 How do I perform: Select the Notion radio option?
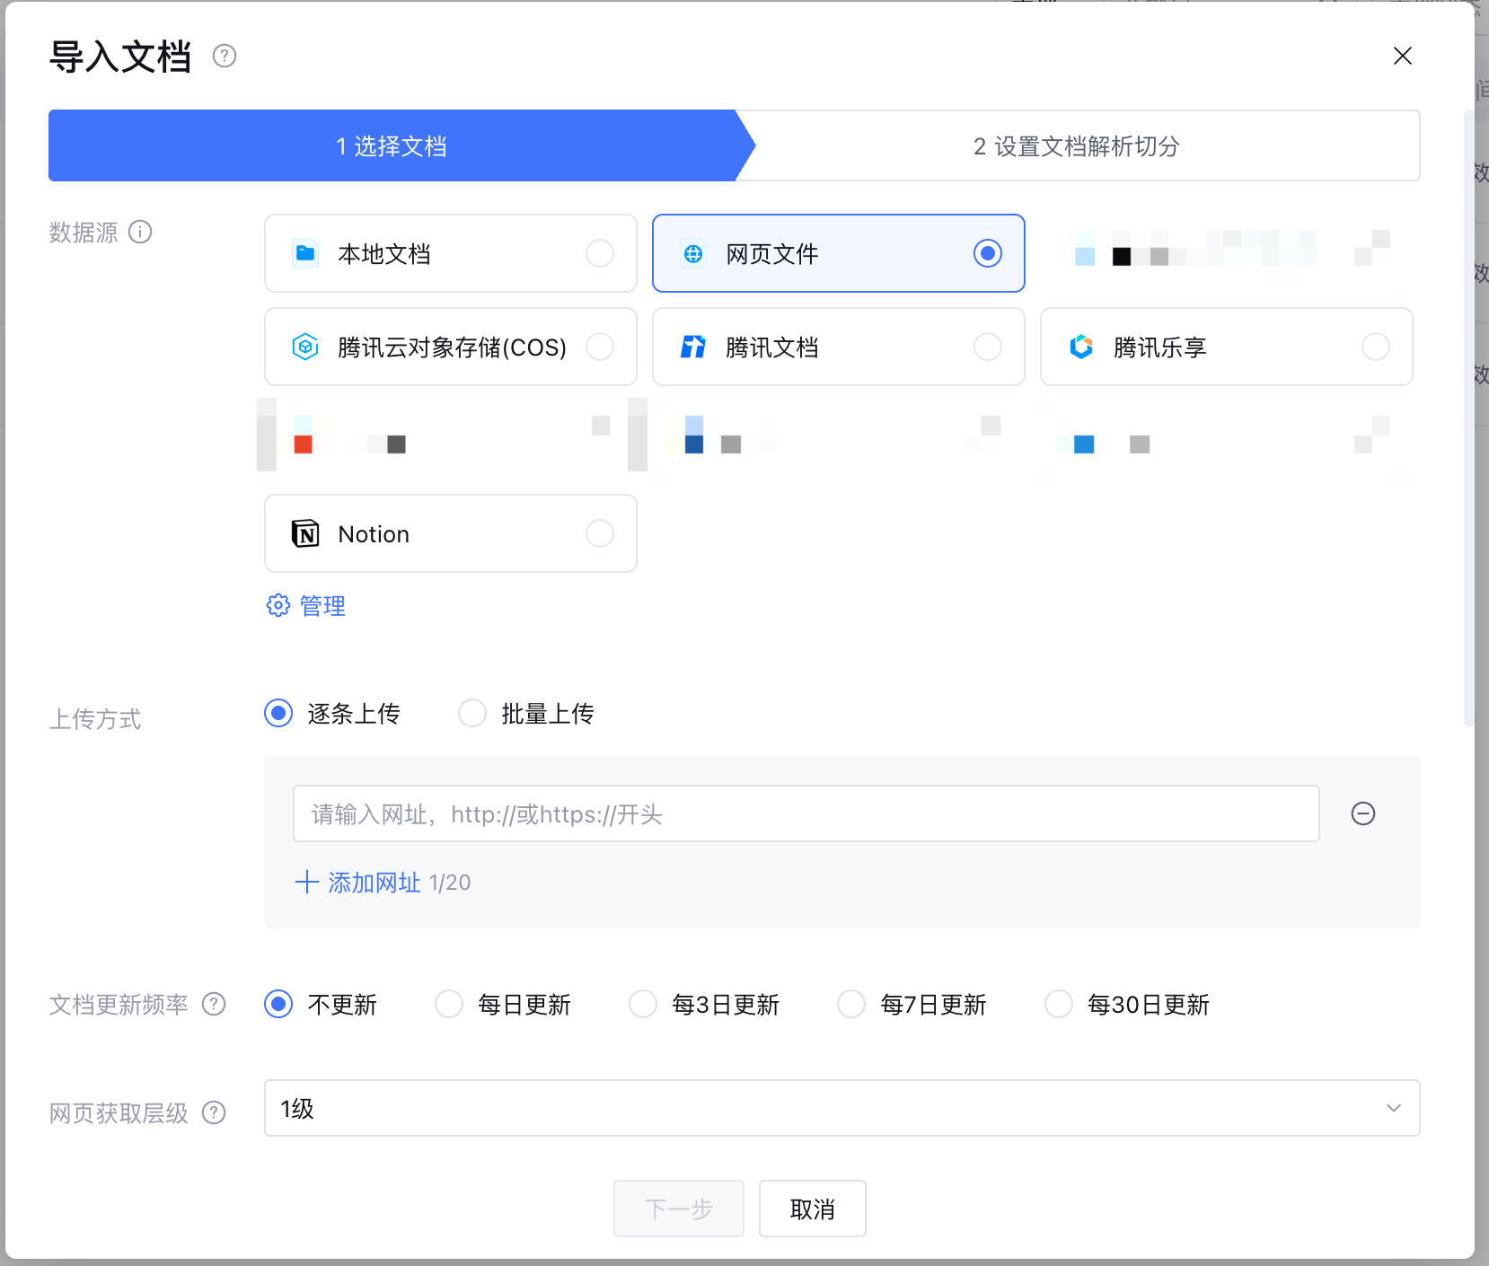click(600, 533)
